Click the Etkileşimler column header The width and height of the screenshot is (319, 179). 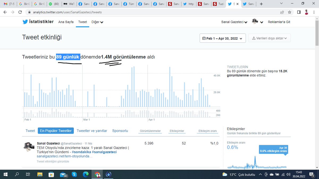click(177, 131)
